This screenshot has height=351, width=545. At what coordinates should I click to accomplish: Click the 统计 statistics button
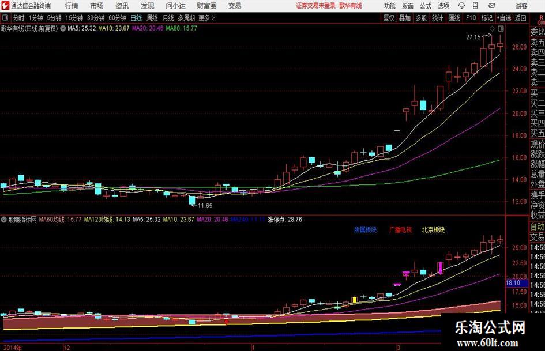(437, 18)
